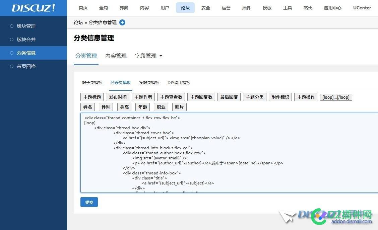Image resolution: width=378 pixels, height=230 pixels.
Task: Select the DIY调用模板 tab
Action: (179, 82)
